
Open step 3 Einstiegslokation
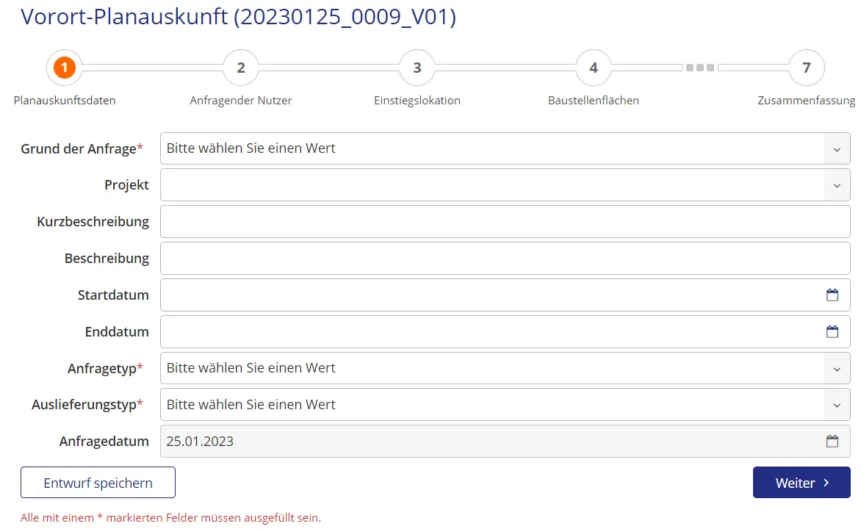point(417,67)
